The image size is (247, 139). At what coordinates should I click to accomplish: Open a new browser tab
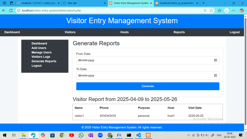click(x=203, y=3)
